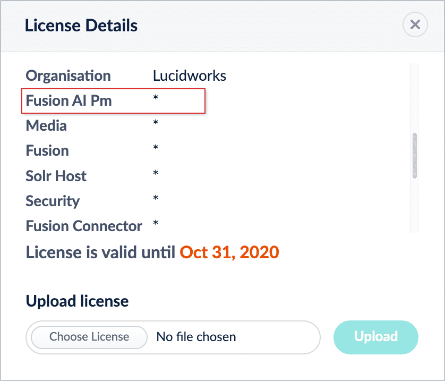Click the "Fusion Connector" row label
The width and height of the screenshot is (445, 381).
click(84, 226)
